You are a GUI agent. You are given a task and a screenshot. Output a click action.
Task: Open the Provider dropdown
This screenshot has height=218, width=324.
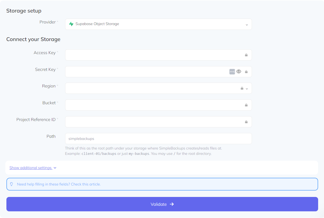247,25
